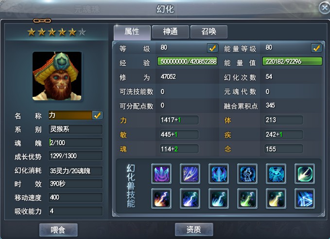The width and height of the screenshot is (330, 239).
Task: Select the humanoid figure skill icon
Action: (247, 174)
